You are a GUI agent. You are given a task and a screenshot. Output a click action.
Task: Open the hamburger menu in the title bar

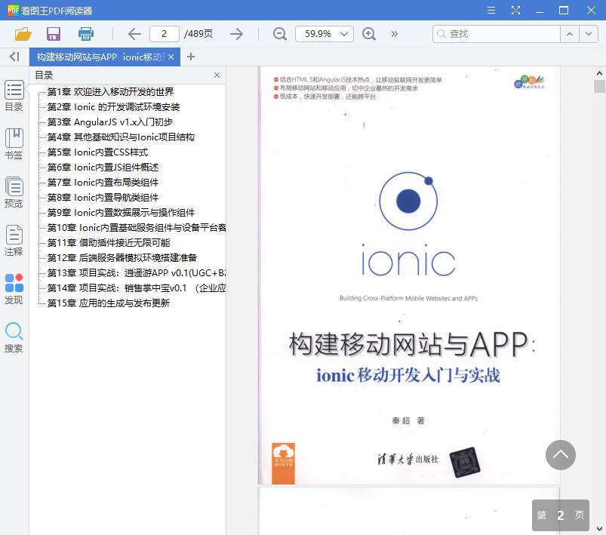click(491, 11)
